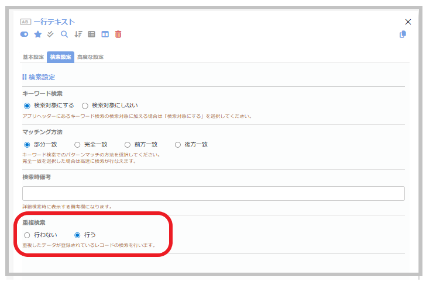Switch to the 基本設定 tab
Viewport: 433px width, 289px height.
click(x=33, y=57)
